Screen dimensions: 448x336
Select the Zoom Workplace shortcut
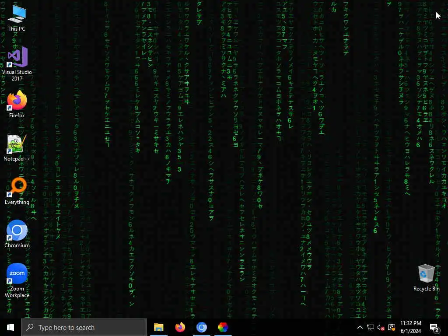(x=17, y=280)
